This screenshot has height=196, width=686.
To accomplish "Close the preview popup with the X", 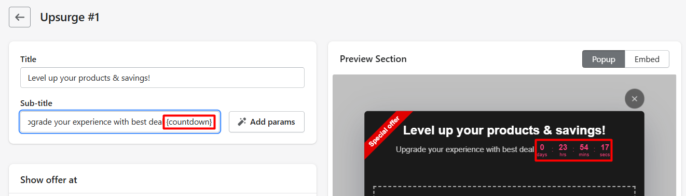I will point(634,98).
